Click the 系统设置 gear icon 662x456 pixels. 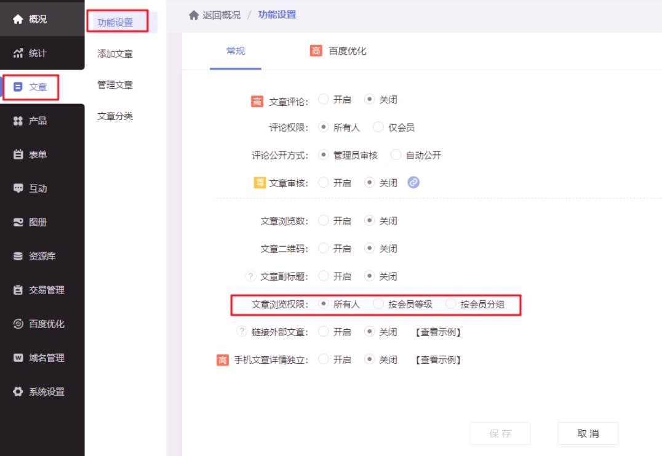(18, 392)
